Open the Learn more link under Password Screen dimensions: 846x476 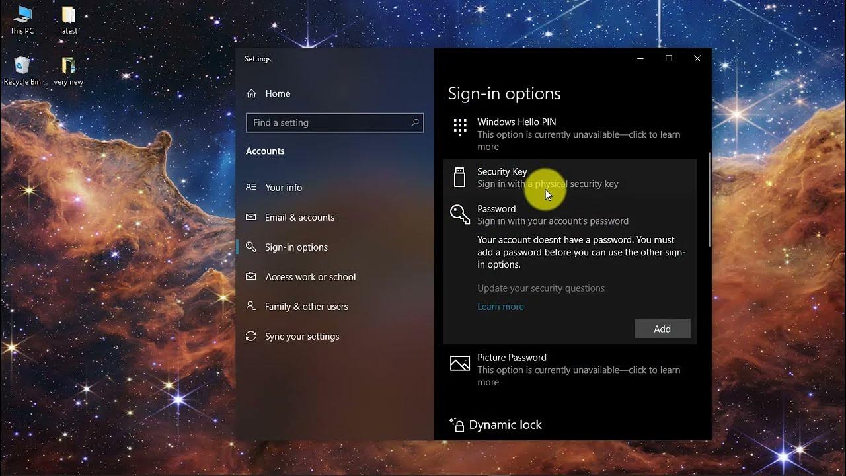[500, 306]
